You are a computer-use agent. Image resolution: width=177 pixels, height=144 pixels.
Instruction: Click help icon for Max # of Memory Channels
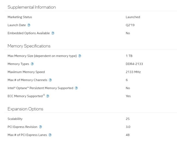coord(50,80)
